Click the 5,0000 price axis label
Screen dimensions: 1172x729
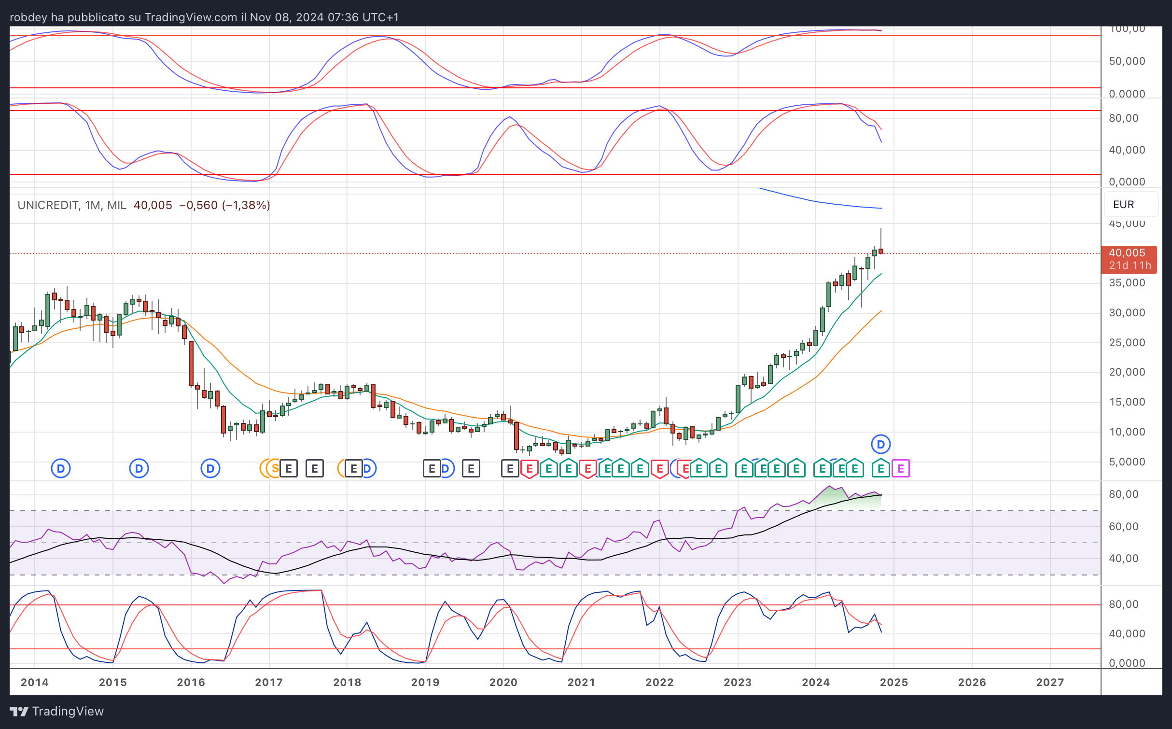1127,462
